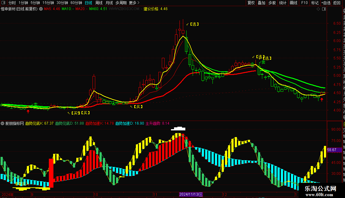The image size is (345, 198).
Task: Click the month 10 date axis label
Action: (96, 194)
